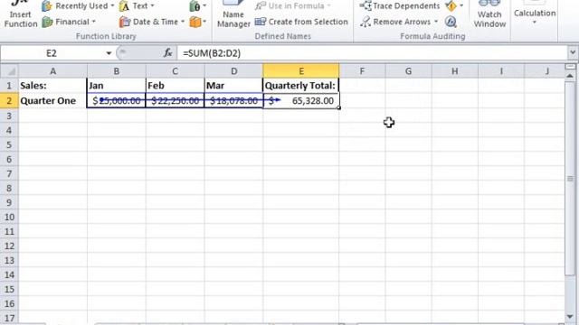Select column A header
This screenshot has height=325, width=579.
click(x=52, y=71)
